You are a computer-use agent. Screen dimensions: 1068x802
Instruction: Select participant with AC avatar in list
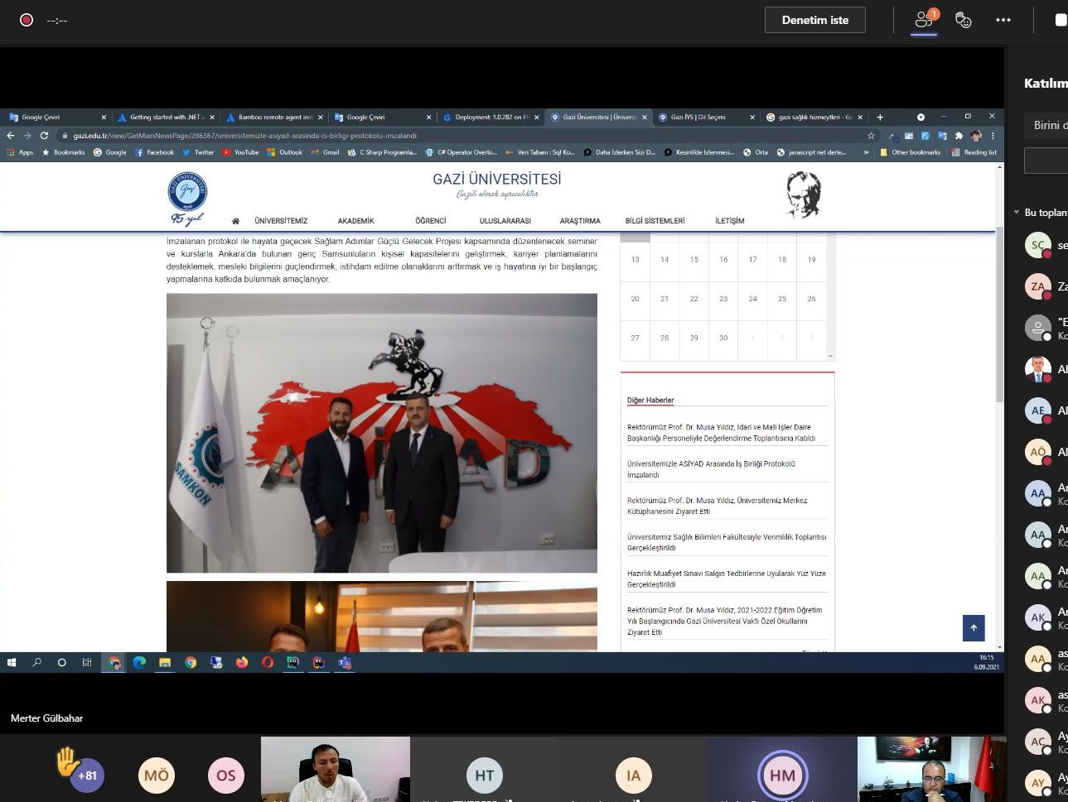[x=1038, y=742]
